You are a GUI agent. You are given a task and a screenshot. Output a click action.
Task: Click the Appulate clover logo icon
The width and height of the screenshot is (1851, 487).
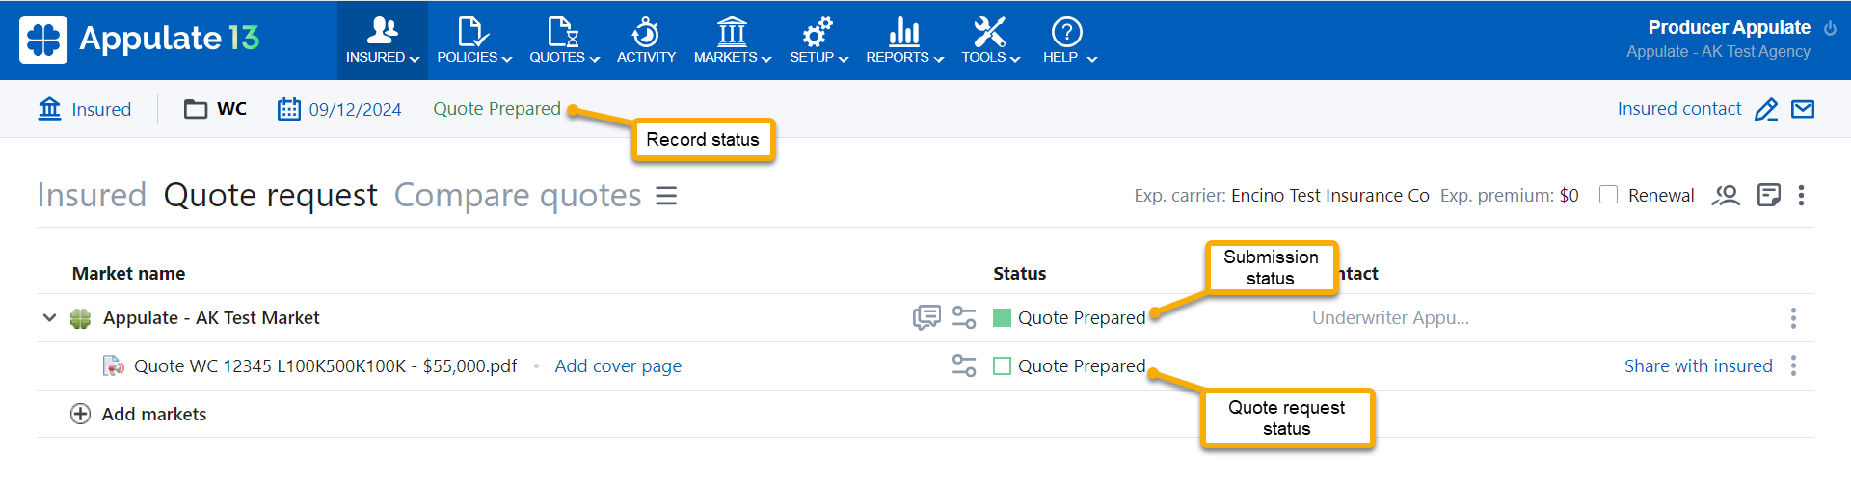43,40
